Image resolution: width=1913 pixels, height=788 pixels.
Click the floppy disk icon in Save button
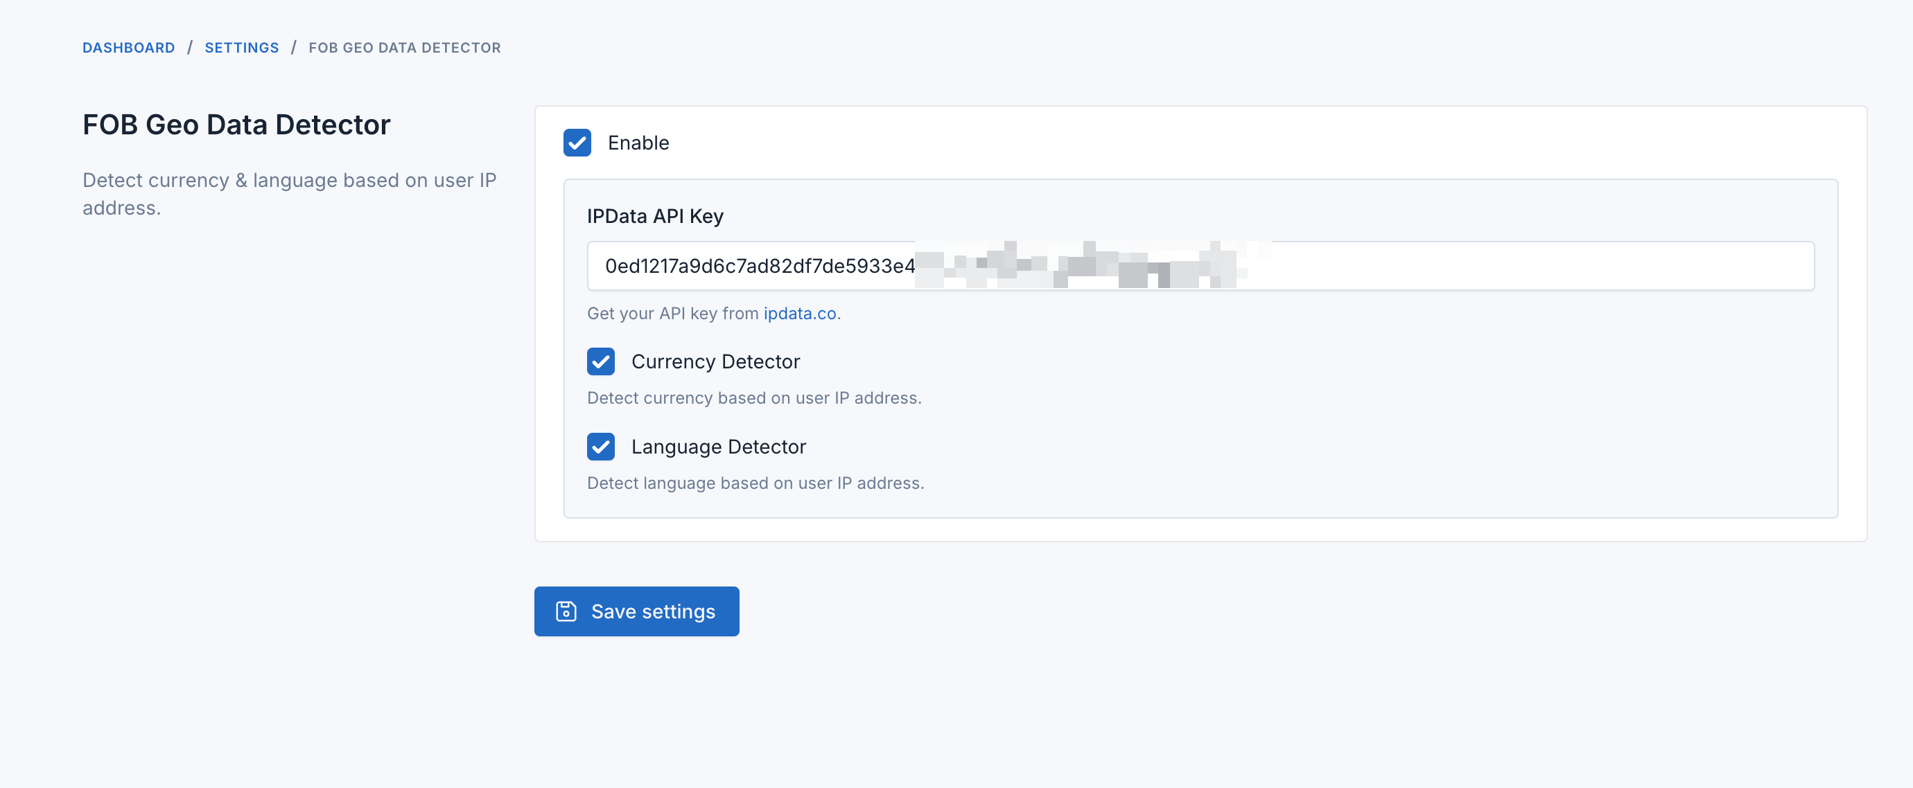(x=566, y=611)
